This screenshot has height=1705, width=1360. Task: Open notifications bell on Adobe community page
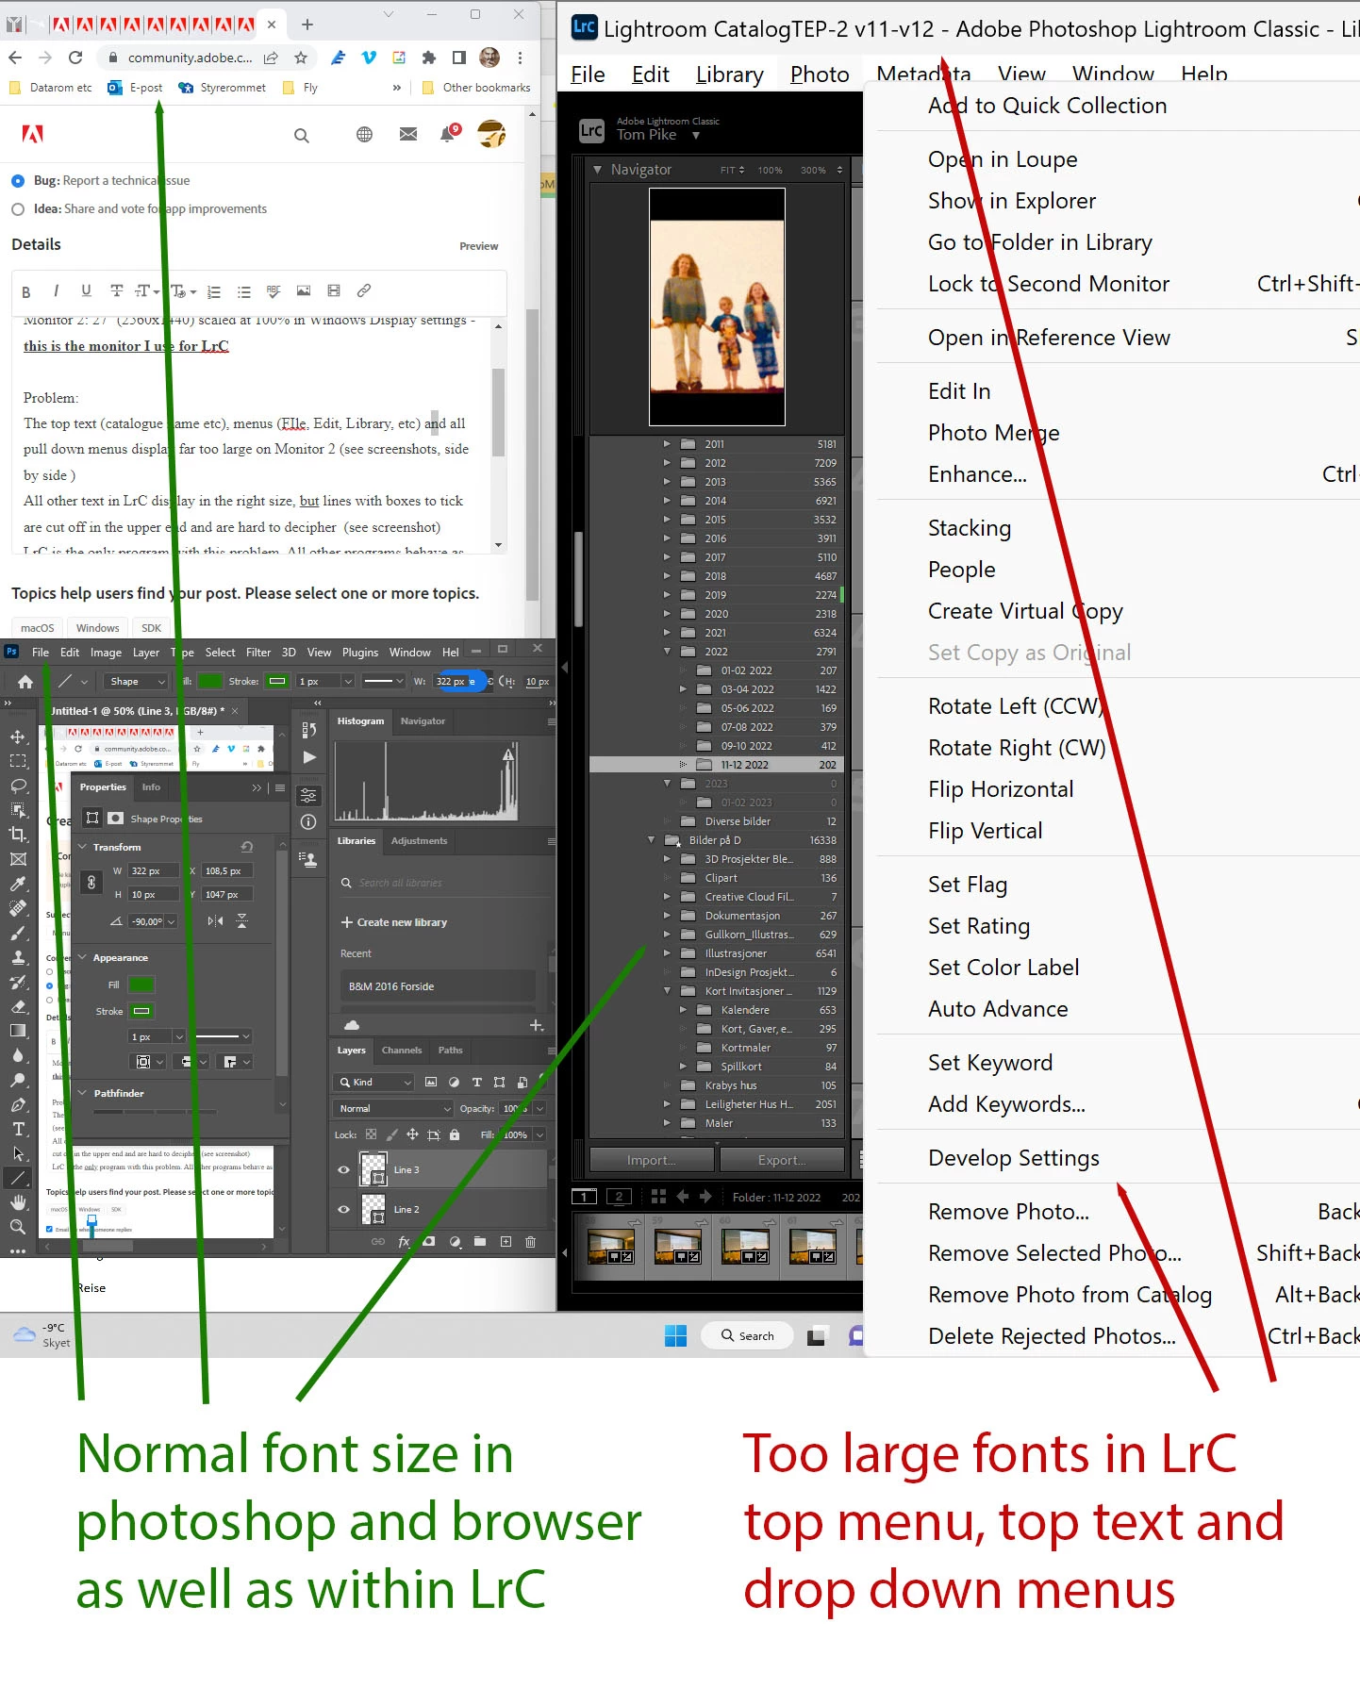coord(448,134)
